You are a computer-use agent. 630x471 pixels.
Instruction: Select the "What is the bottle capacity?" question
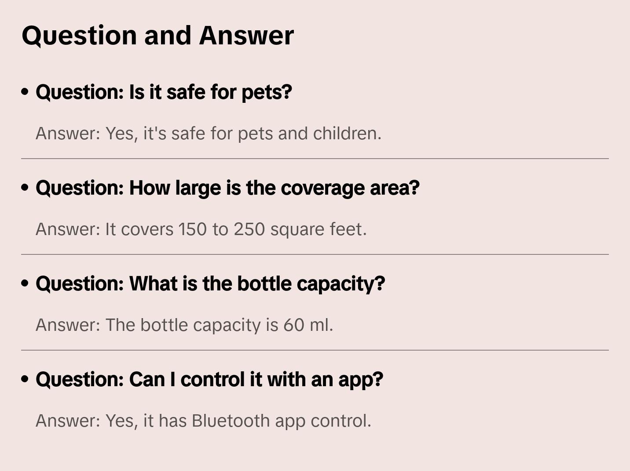(x=210, y=284)
